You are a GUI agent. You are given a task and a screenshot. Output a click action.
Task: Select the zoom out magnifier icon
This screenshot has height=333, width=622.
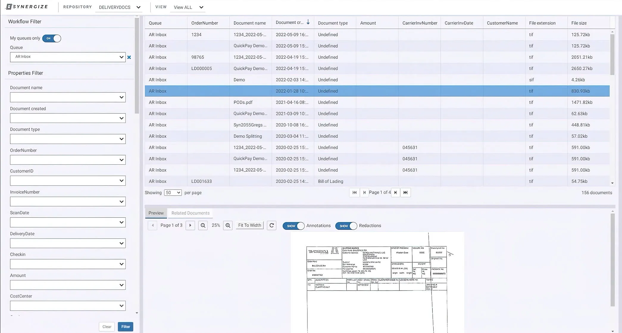203,225
